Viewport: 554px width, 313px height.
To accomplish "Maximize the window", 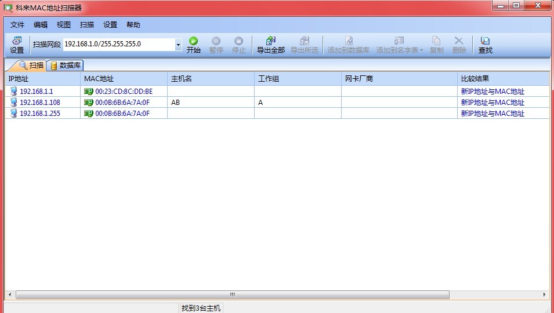I will (516, 5).
